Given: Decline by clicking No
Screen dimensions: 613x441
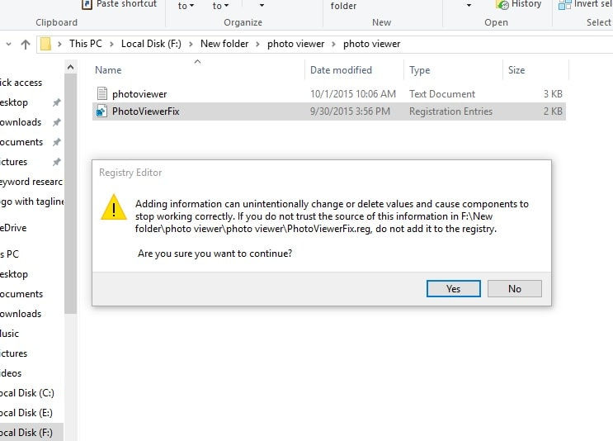Looking at the screenshot, I should point(515,289).
